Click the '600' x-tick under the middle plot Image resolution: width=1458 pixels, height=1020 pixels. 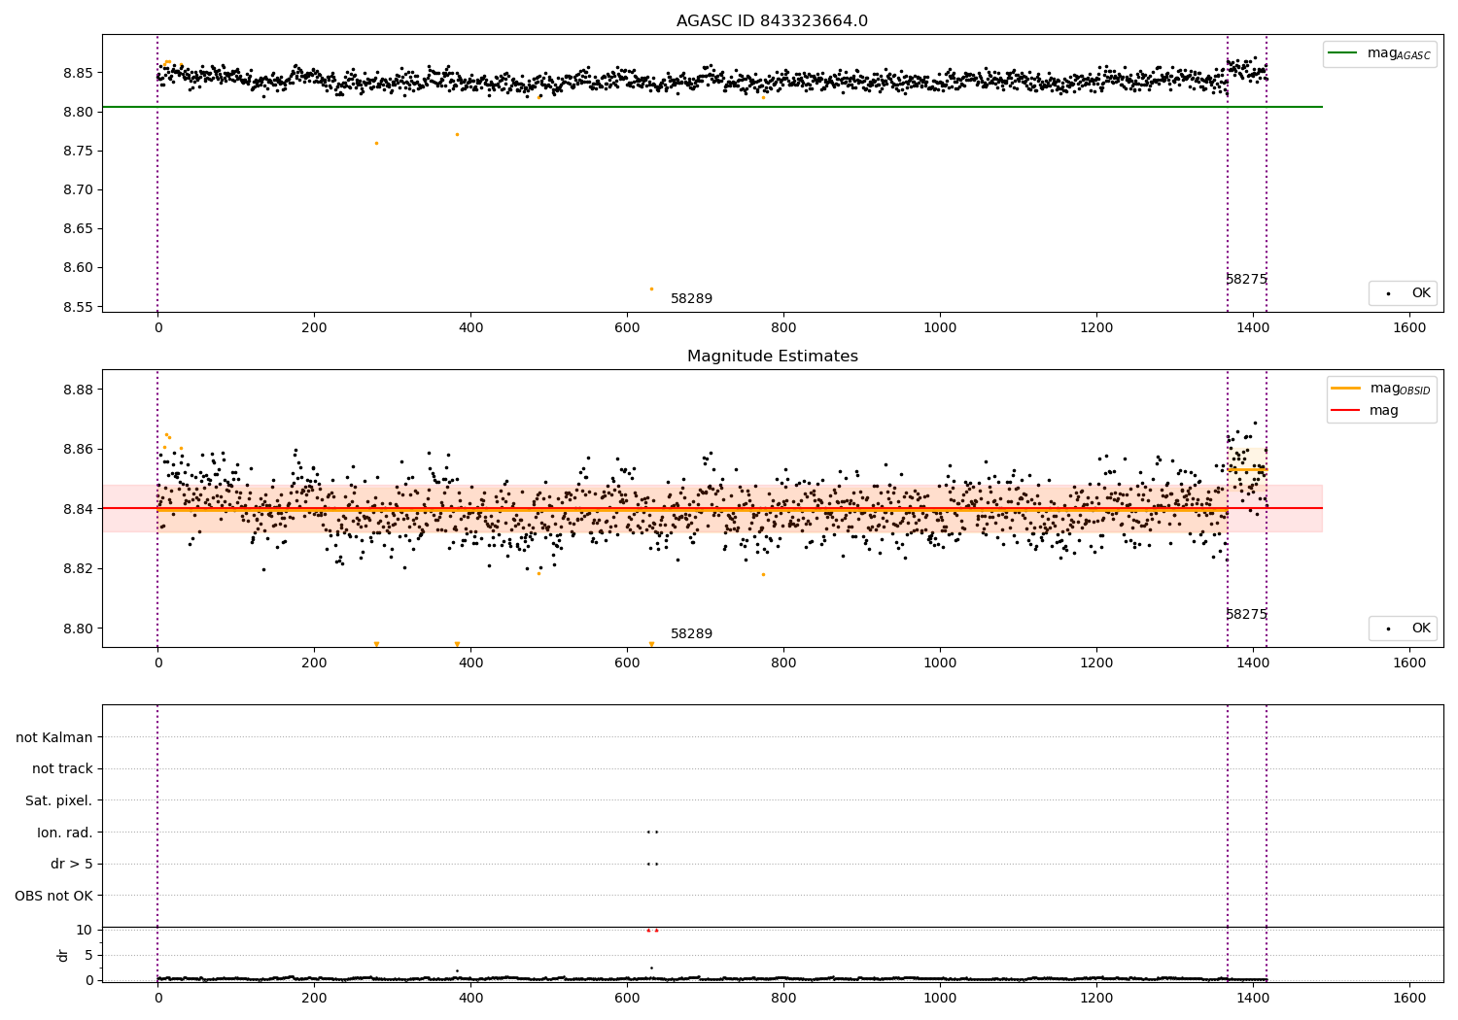click(627, 663)
